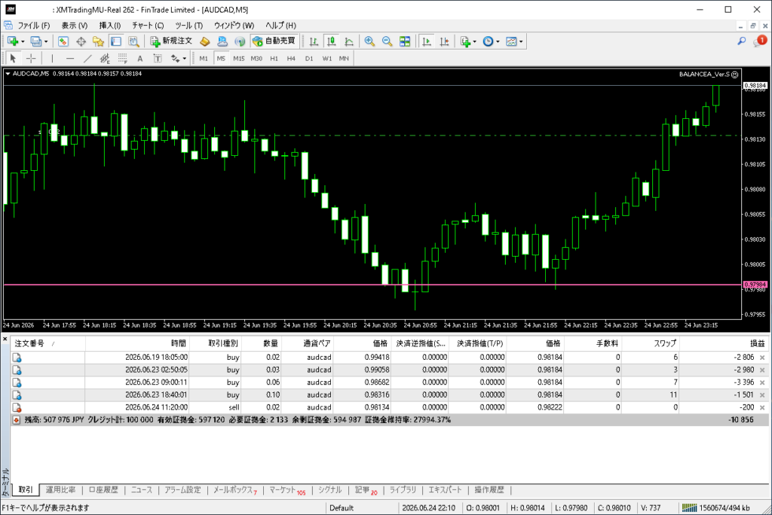This screenshot has height=515, width=772.
Task: Toggle chart shift
Action: pos(444,41)
